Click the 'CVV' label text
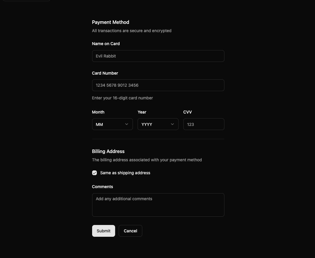315x258 pixels. click(187, 112)
